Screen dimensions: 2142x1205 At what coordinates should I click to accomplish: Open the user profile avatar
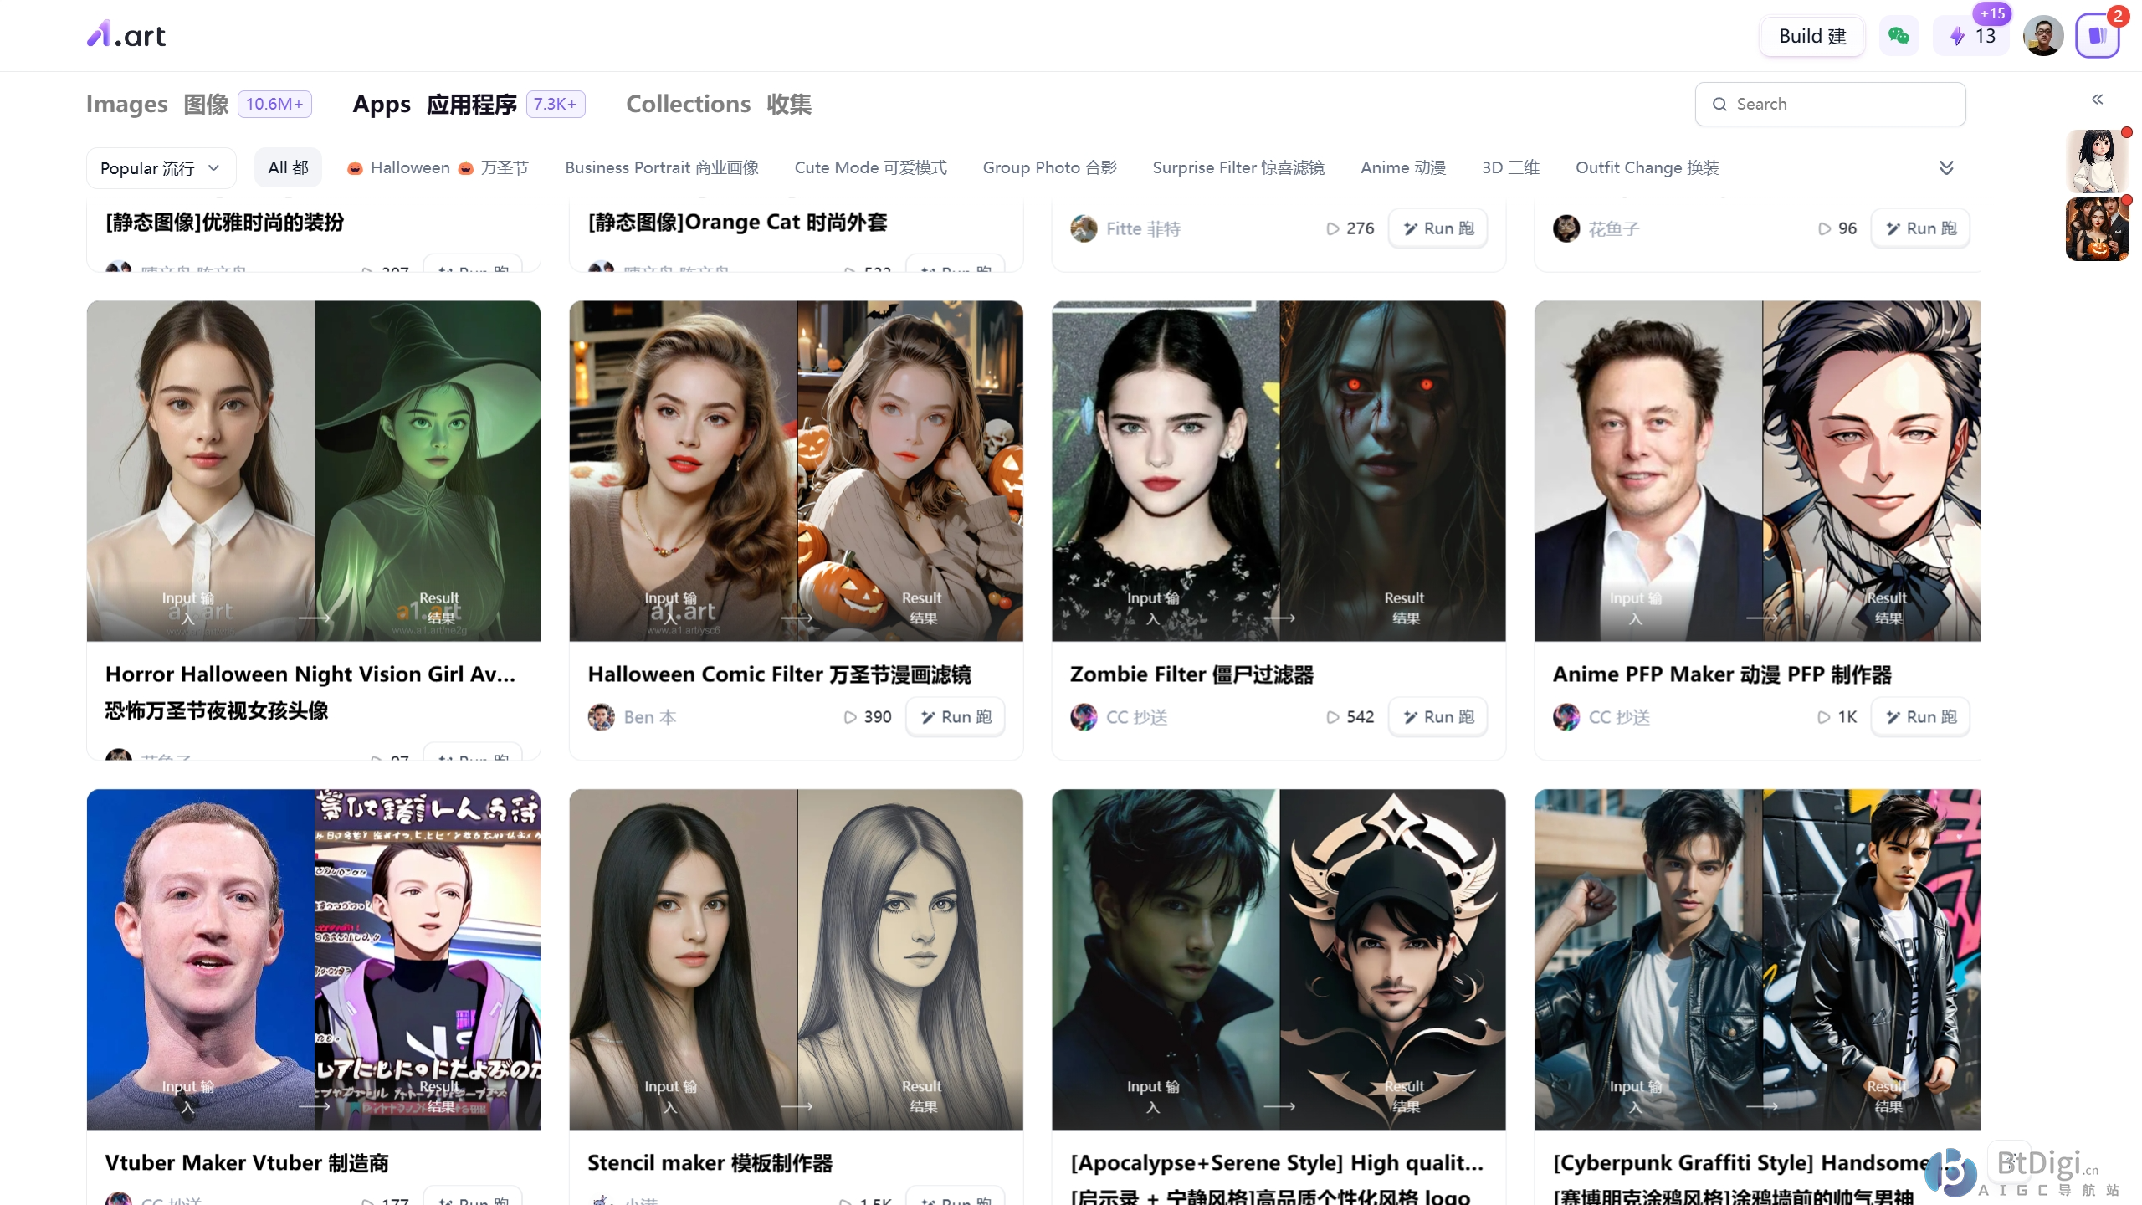click(x=2042, y=36)
